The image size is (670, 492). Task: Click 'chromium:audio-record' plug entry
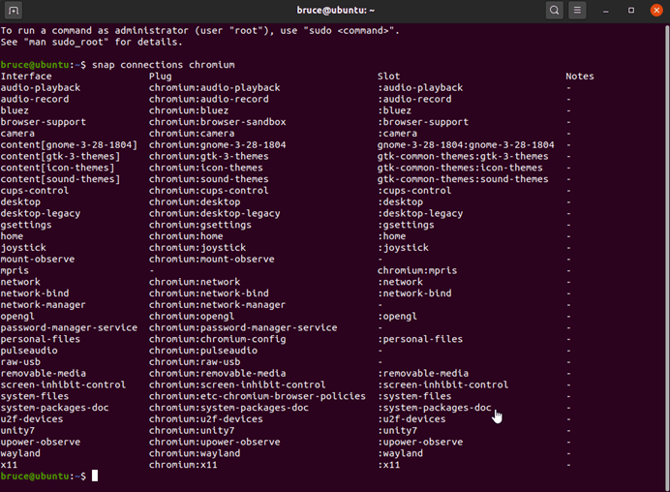coord(208,99)
